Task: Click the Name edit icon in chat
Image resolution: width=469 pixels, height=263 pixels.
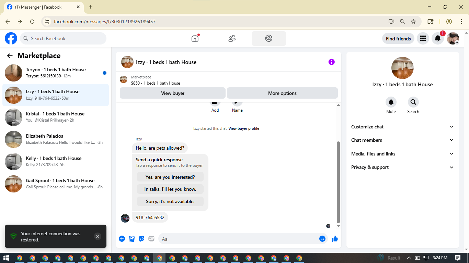Action: 237,104
